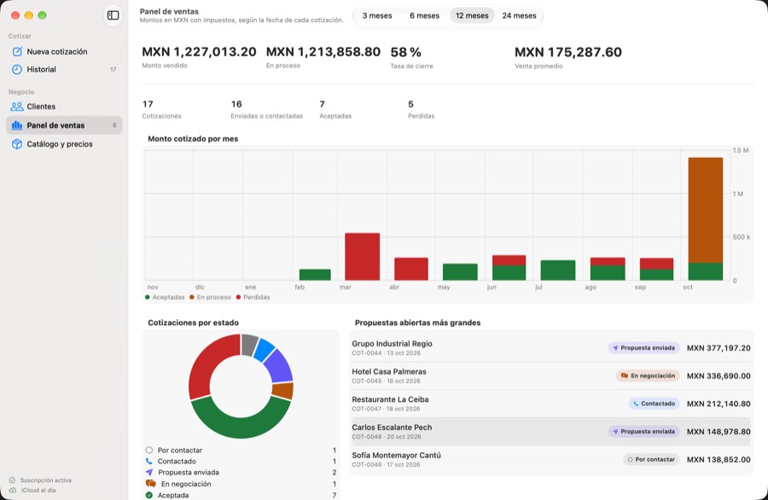Open the Grupo Industrial Regio proposal
This screenshot has width=768, height=500.
click(551, 348)
